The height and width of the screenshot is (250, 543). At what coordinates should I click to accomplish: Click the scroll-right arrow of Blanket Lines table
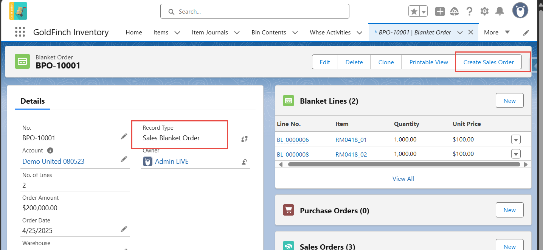[x=526, y=165]
